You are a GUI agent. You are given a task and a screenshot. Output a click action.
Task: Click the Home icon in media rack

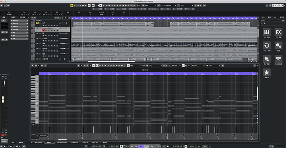pyautogui.click(x=265, y=23)
